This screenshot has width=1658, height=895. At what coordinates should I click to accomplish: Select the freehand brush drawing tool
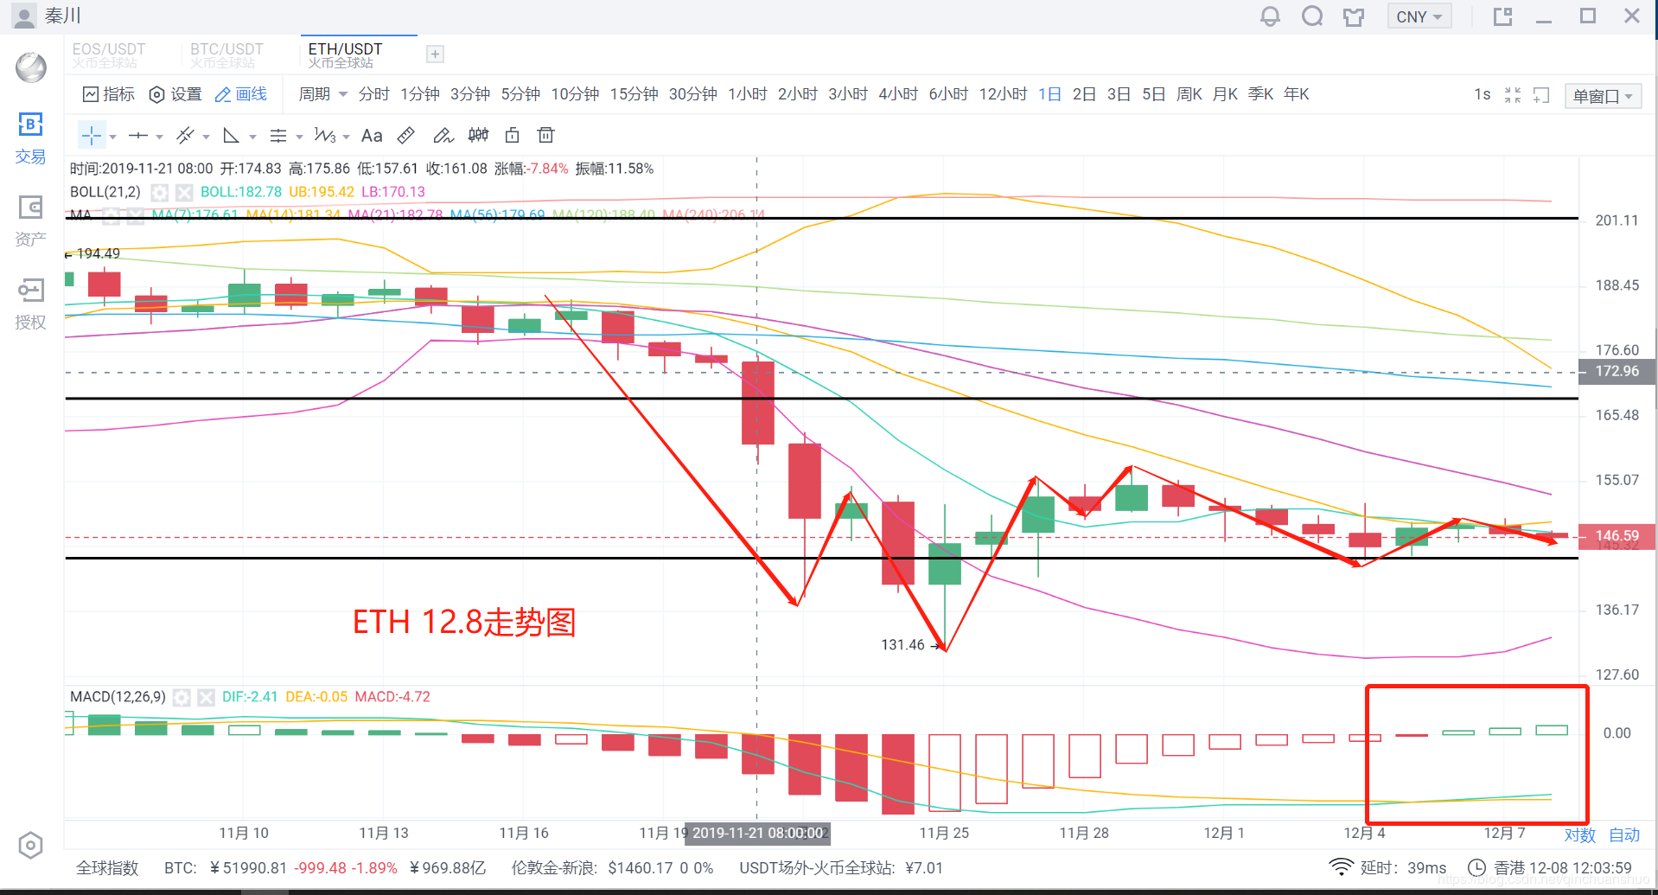(x=443, y=136)
